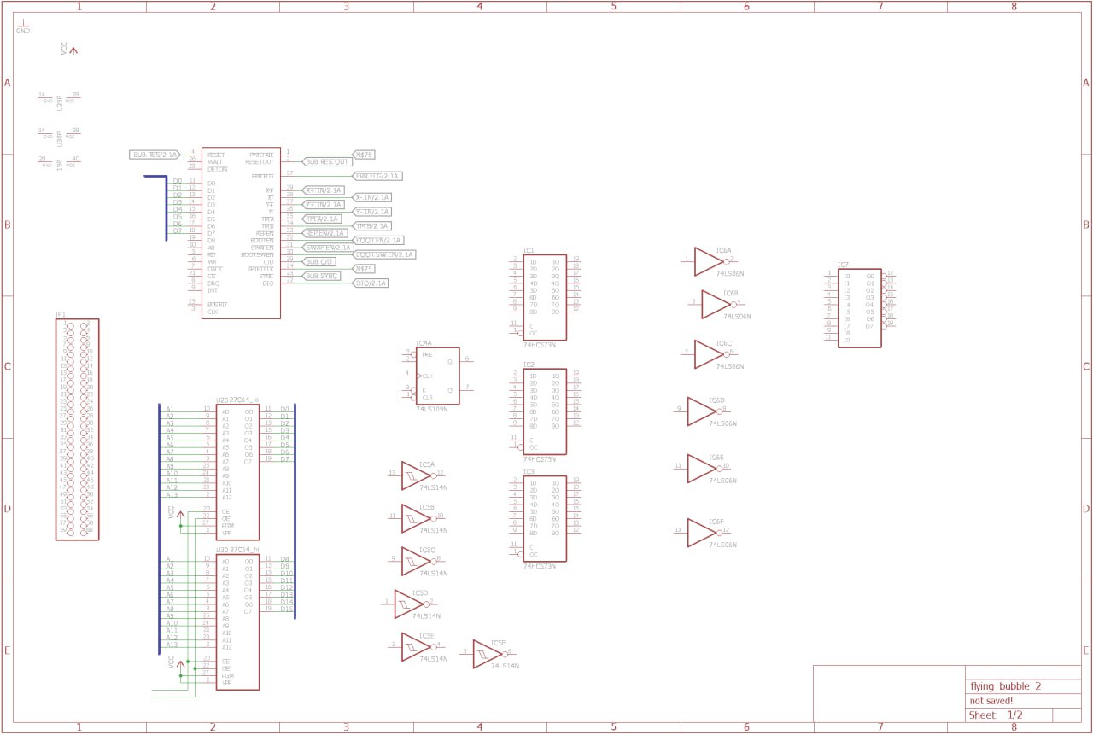Screen dimensions: 1093x735
Task: Click the BOOT.SW.EN/2.1A net label
Action: (384, 254)
